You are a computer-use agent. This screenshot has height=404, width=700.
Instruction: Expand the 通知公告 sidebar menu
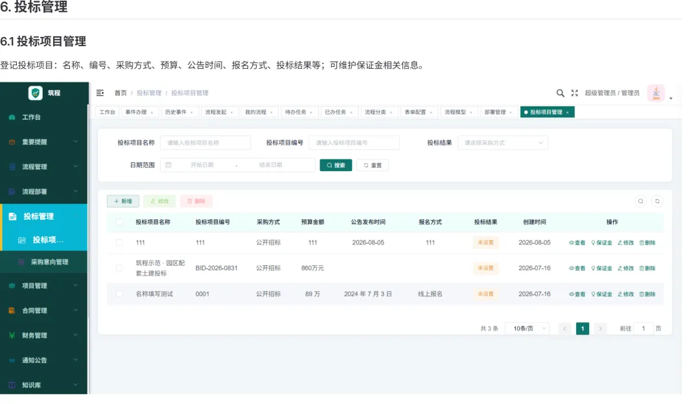pyautogui.click(x=44, y=361)
